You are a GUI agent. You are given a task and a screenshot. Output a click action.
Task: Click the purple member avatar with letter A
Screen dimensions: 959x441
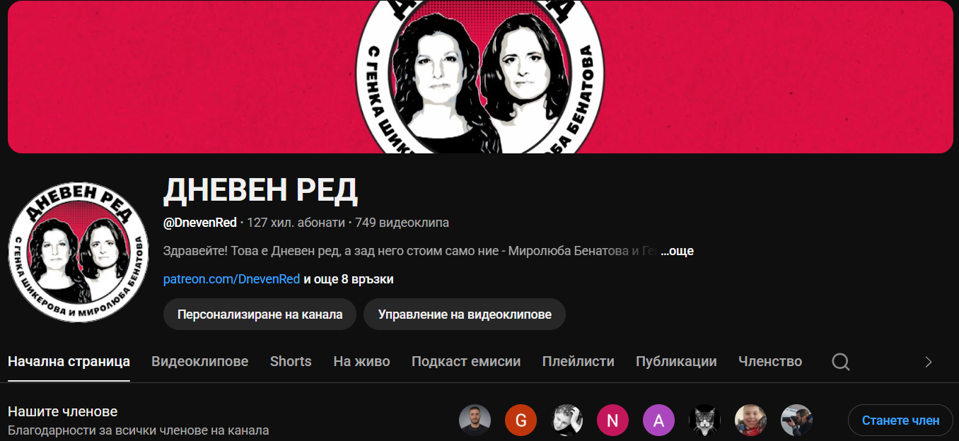pos(658,421)
